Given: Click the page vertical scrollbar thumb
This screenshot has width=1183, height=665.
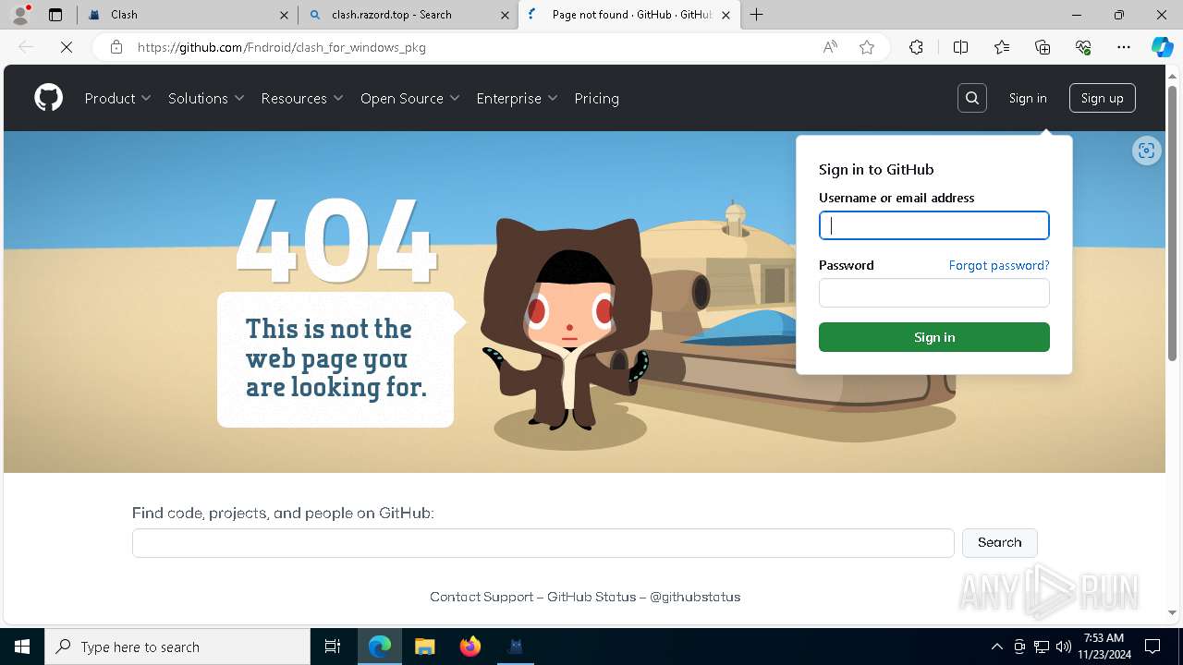Looking at the screenshot, I should pyautogui.click(x=1173, y=222).
